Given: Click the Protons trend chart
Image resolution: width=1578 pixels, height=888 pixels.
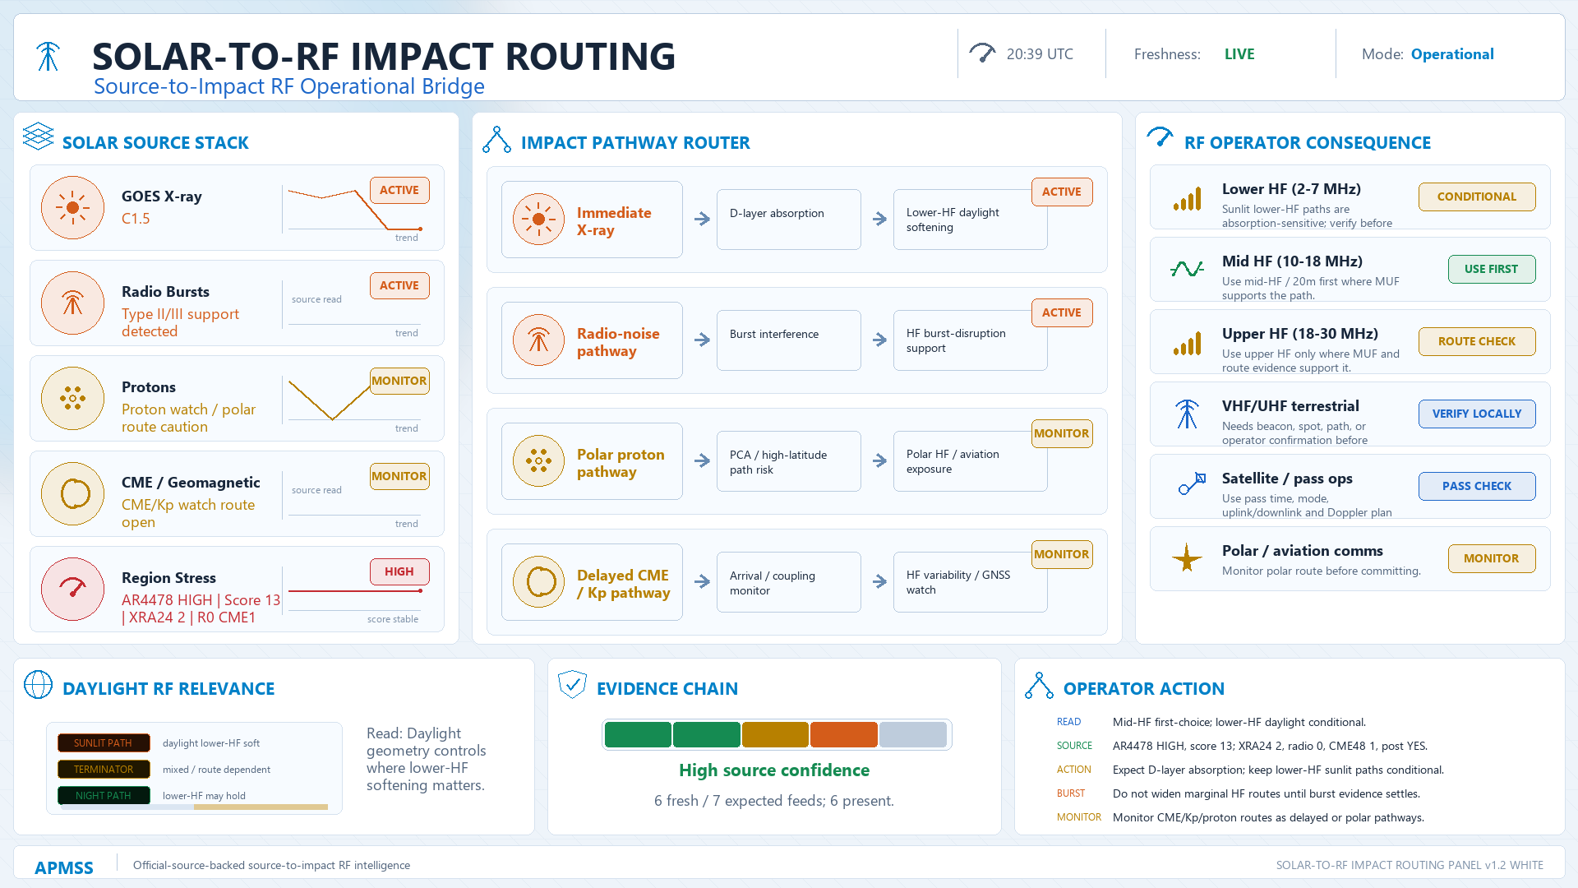Looking at the screenshot, I should point(354,400).
